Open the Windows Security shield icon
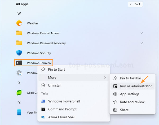This screenshot has width=159, height=125. pyautogui.click(x=19, y=53)
